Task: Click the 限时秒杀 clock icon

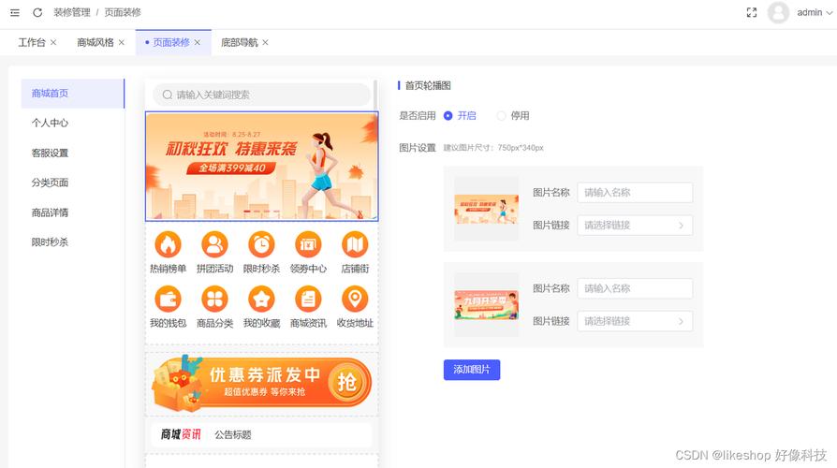Action: coord(261,245)
